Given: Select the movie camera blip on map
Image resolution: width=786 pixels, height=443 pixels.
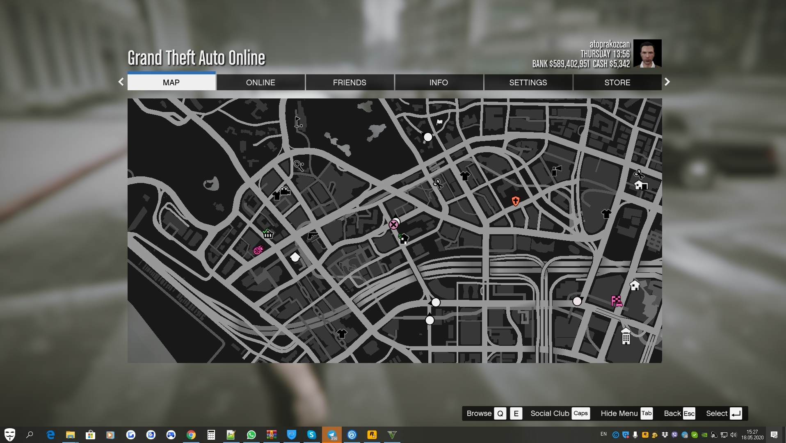Looking at the screenshot, I should (285, 191).
